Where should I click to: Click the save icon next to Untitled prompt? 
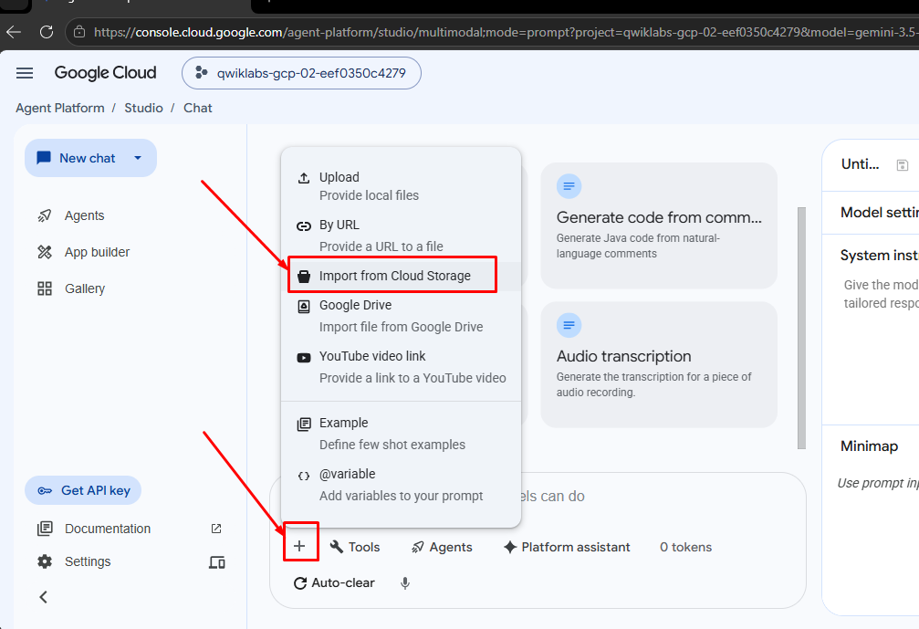903,165
